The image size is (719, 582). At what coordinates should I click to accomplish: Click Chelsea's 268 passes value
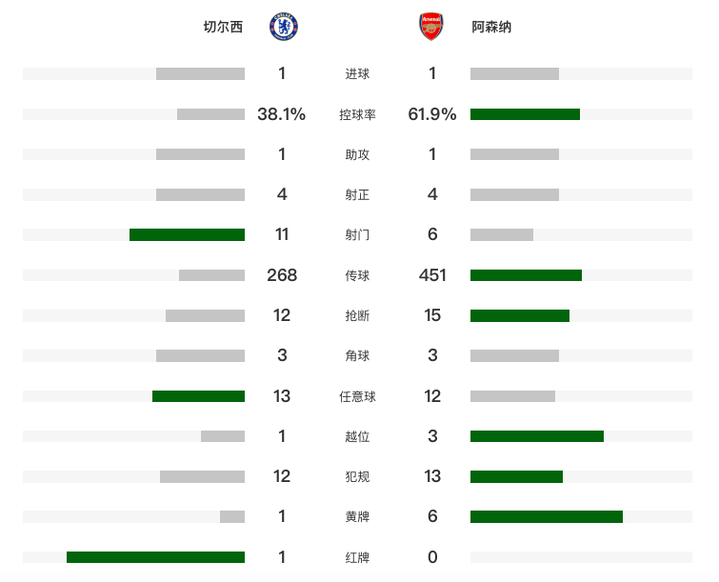click(283, 275)
